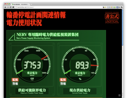
Task: Open the mail extension icon in toolbar
Action: coord(109,7)
